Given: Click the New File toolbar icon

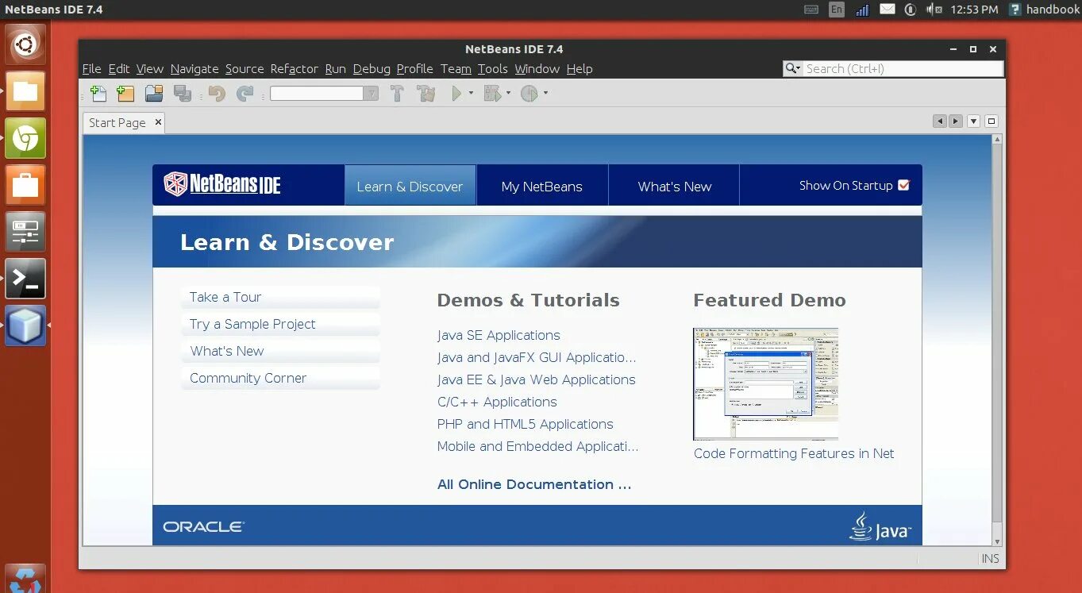Looking at the screenshot, I should click(x=98, y=94).
